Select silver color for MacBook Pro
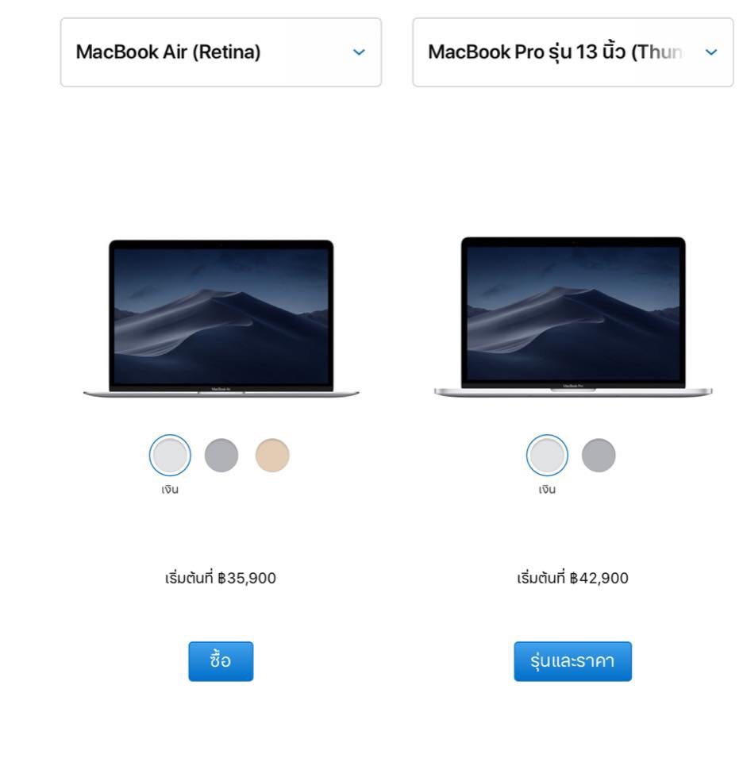Viewport: 743px width, 762px height. pyautogui.click(x=547, y=456)
